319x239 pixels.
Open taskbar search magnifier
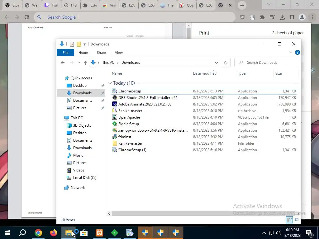coord(22,232)
